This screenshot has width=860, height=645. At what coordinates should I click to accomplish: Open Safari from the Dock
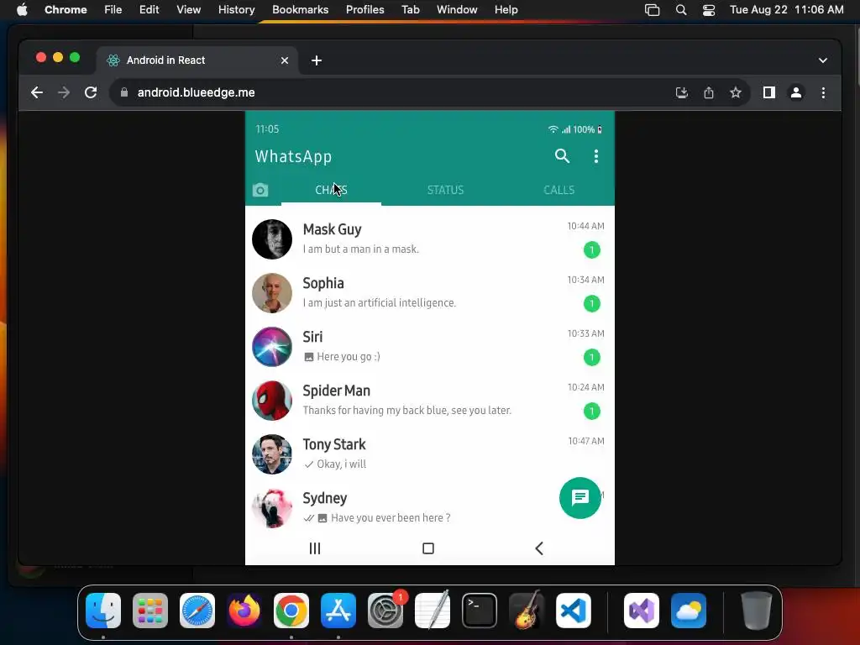(197, 611)
